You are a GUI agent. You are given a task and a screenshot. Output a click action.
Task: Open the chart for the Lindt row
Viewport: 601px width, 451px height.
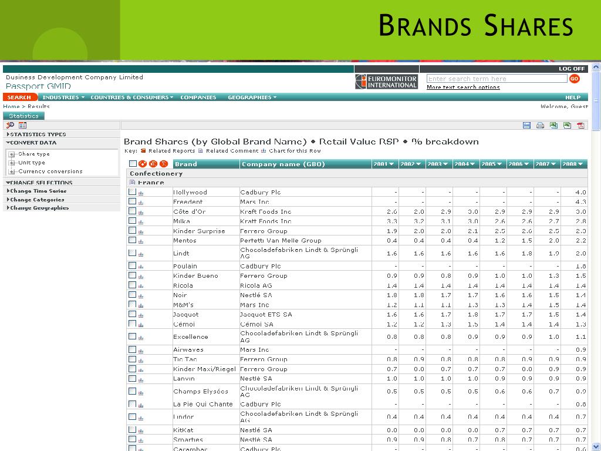pyautogui.click(x=141, y=254)
